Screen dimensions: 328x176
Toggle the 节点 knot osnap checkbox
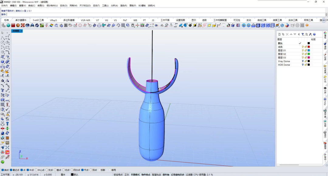coord(82,170)
